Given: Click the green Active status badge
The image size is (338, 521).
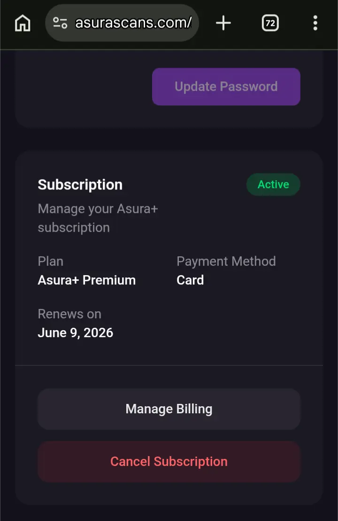Looking at the screenshot, I should click(x=273, y=184).
